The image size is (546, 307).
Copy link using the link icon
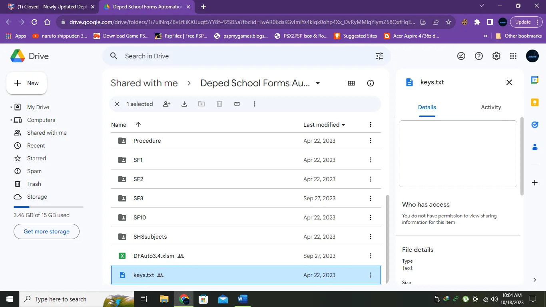click(237, 104)
